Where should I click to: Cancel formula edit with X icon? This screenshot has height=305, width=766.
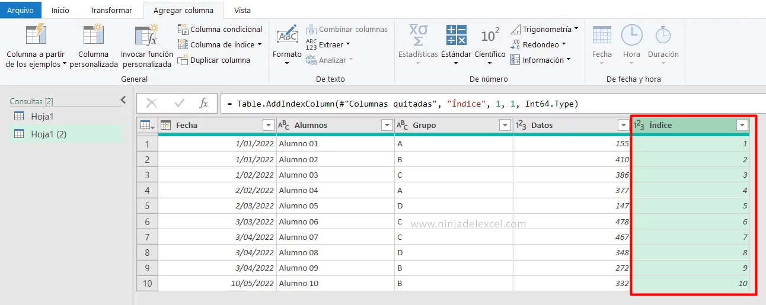(152, 104)
